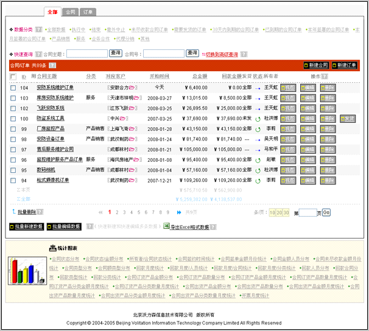Click the 合同号 input field
The height and width of the screenshot is (331, 369).
[163, 54]
